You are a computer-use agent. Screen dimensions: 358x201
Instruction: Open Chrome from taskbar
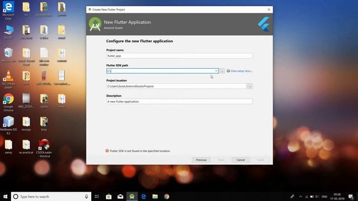[x=167, y=197]
